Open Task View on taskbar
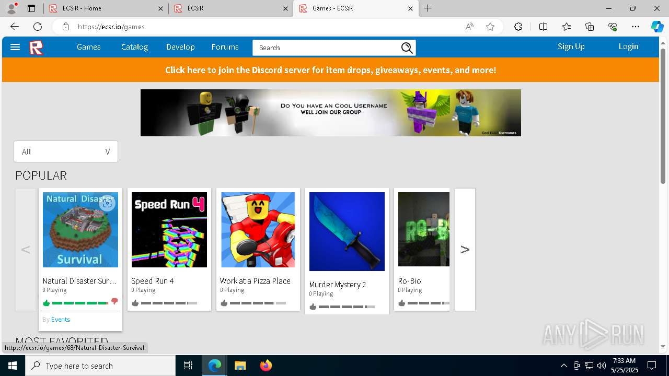The width and height of the screenshot is (669, 376). (188, 366)
